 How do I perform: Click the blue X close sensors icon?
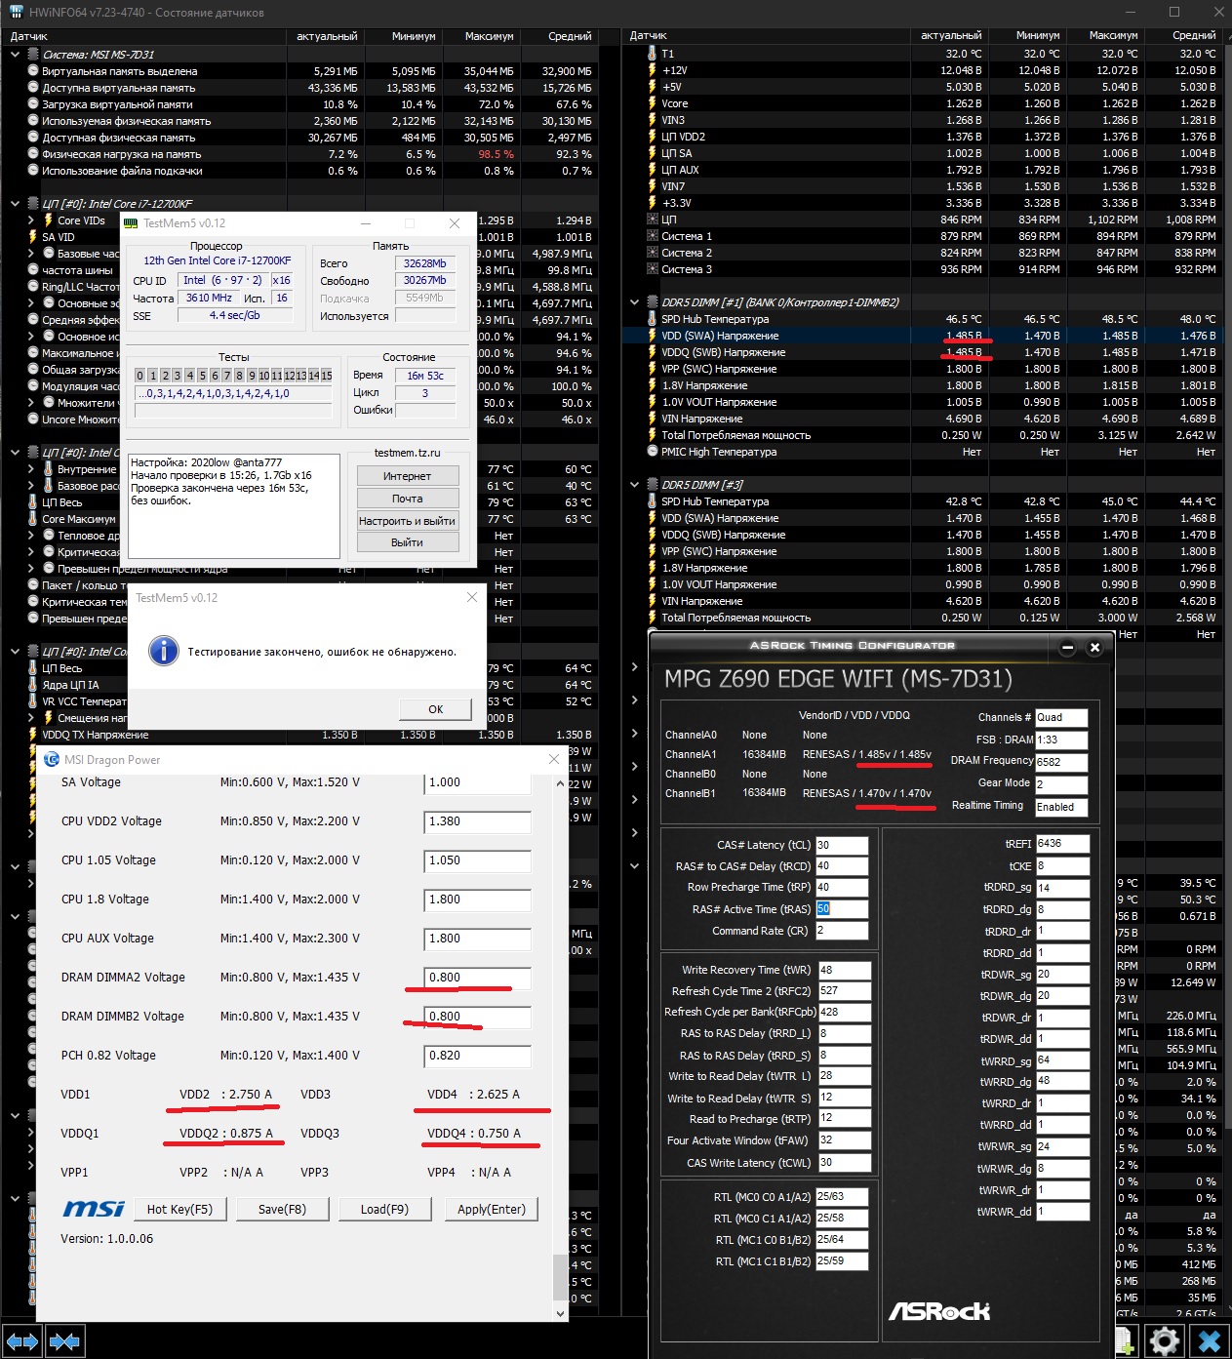click(1210, 1341)
